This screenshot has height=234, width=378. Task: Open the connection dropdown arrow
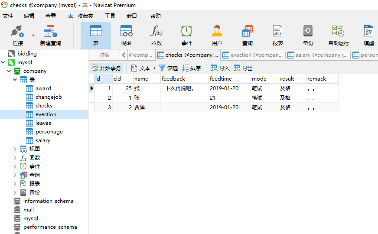(33, 35)
